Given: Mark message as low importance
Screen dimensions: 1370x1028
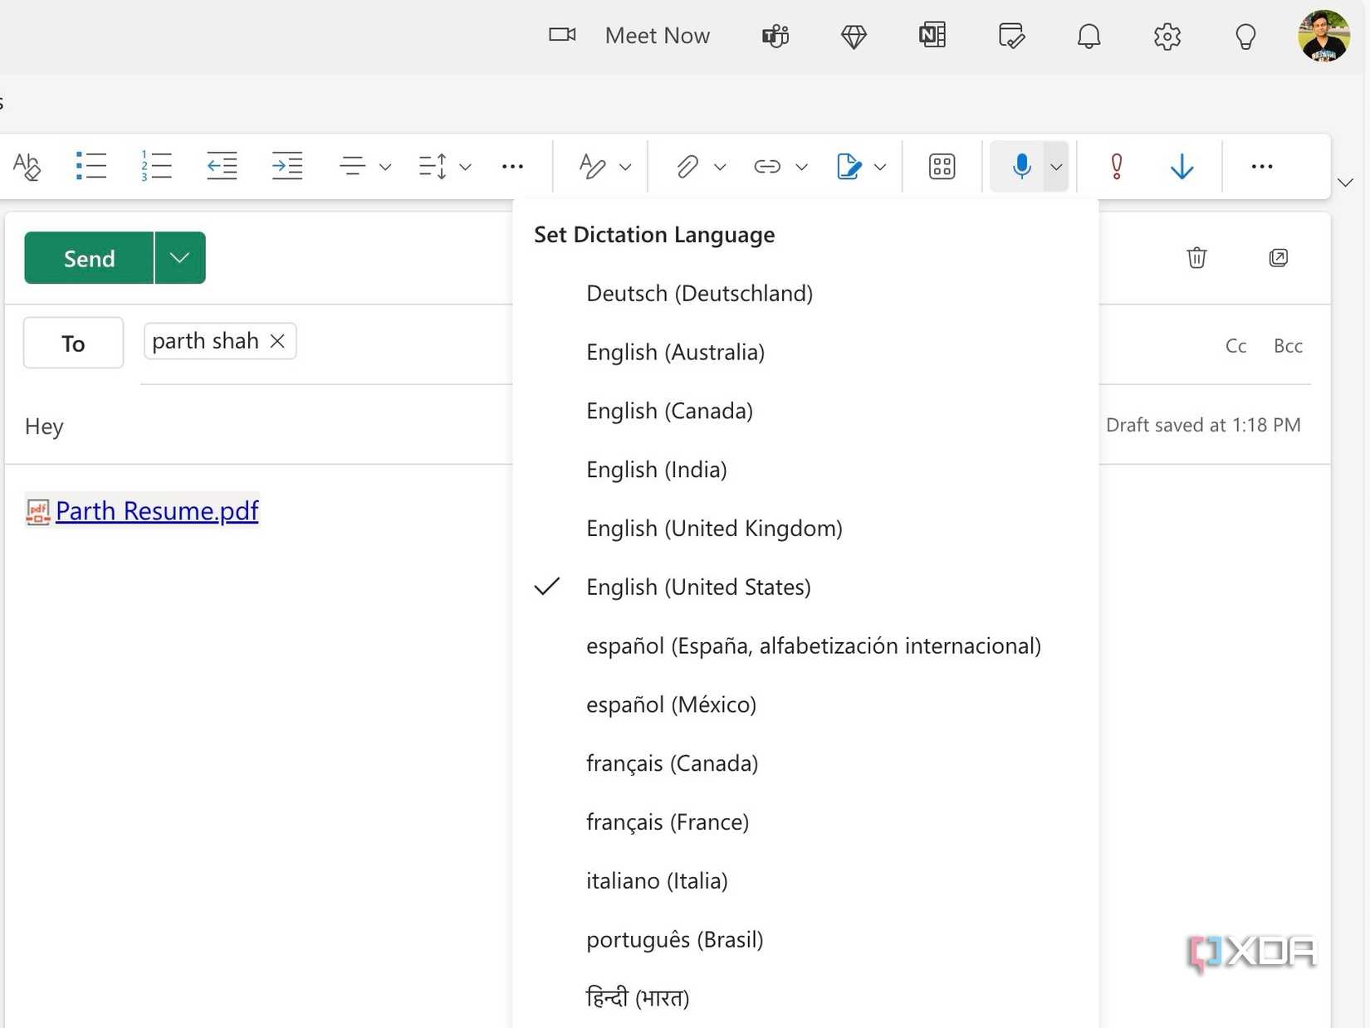Looking at the screenshot, I should coord(1182,167).
